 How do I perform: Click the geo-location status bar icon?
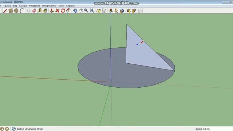2,129
